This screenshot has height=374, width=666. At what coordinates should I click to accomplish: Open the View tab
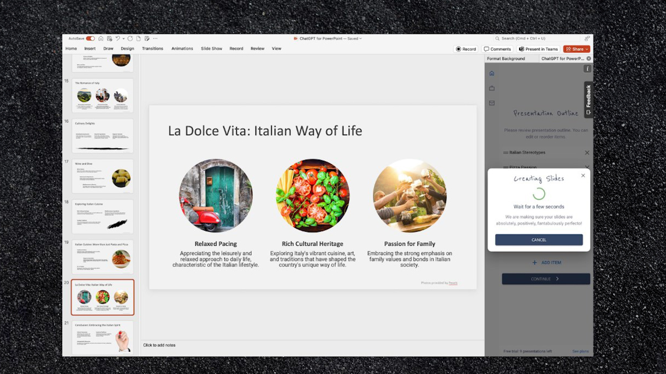pyautogui.click(x=277, y=49)
